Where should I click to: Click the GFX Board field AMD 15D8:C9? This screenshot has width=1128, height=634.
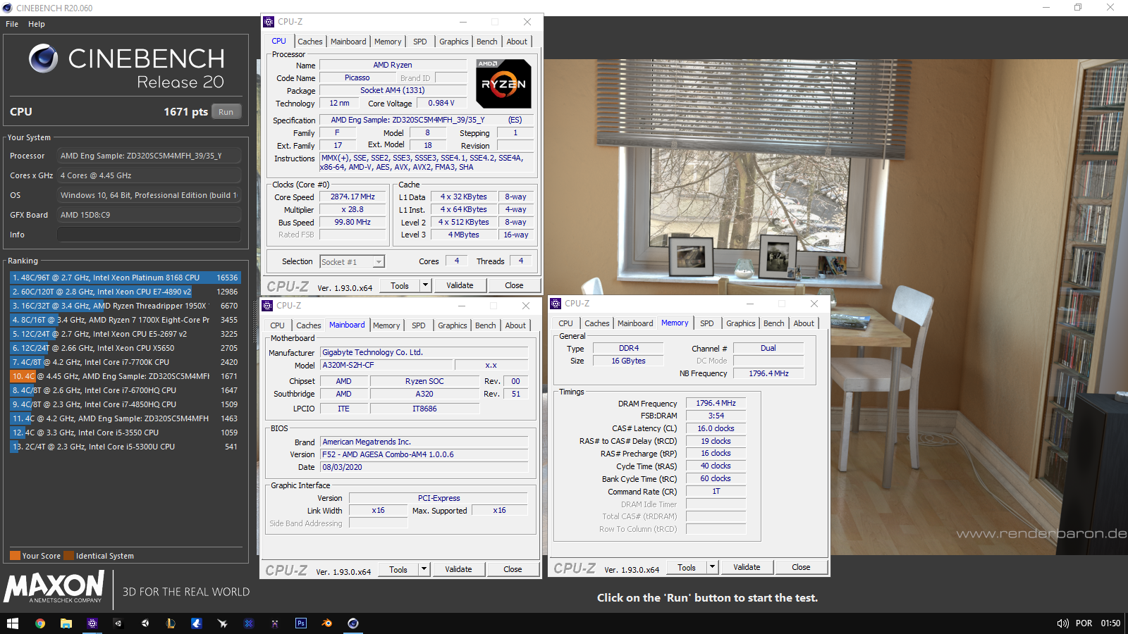[149, 215]
